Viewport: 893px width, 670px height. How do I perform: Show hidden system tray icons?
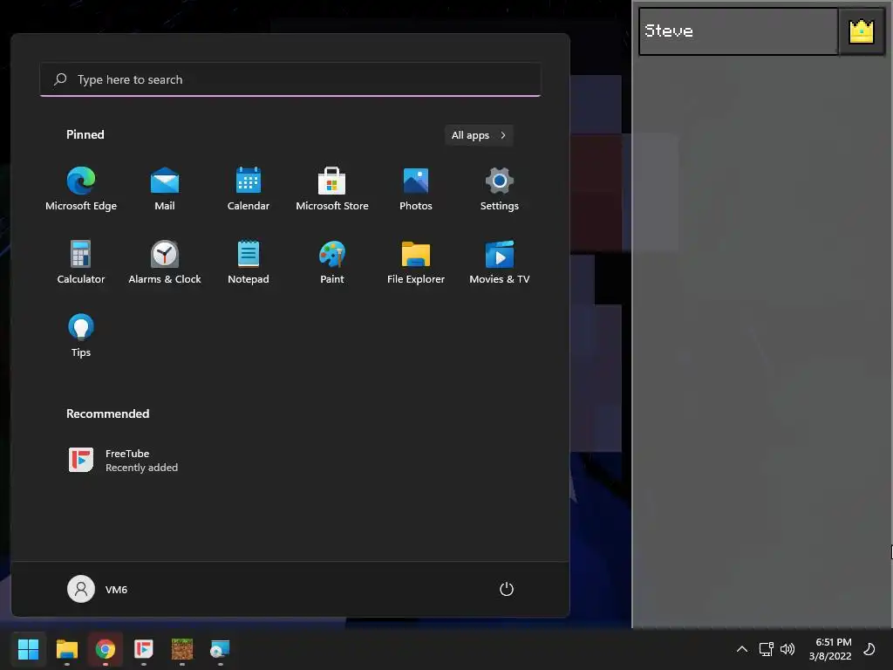pos(742,649)
